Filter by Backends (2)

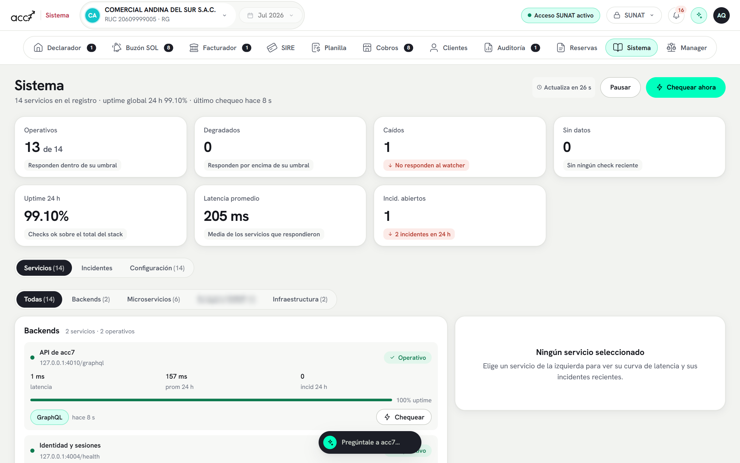(x=91, y=299)
